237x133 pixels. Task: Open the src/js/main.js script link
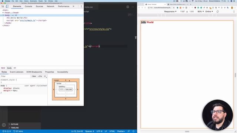click(28, 20)
